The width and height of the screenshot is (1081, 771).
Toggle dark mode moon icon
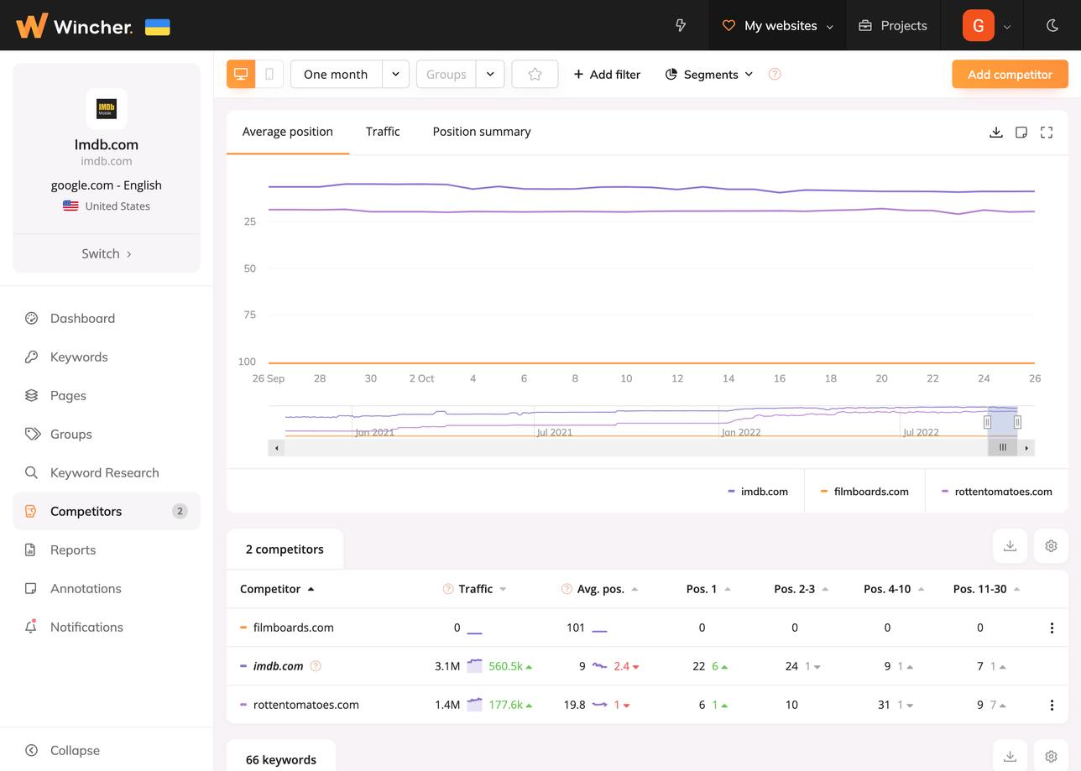pyautogui.click(x=1052, y=25)
